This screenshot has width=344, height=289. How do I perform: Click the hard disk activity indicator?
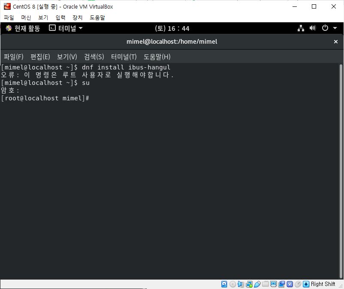click(224, 284)
